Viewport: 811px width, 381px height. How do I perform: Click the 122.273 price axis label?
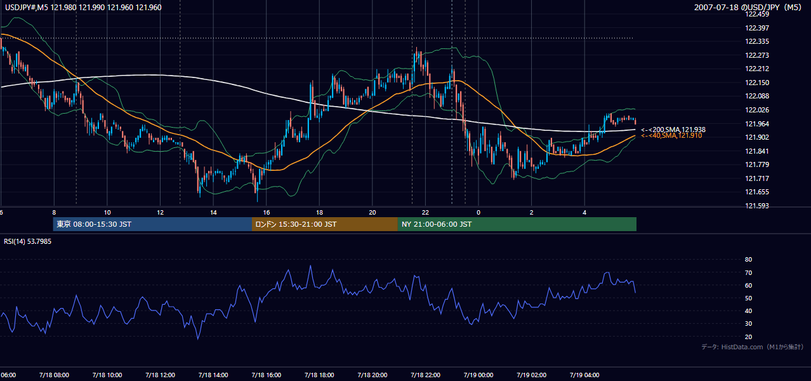pyautogui.click(x=756, y=55)
